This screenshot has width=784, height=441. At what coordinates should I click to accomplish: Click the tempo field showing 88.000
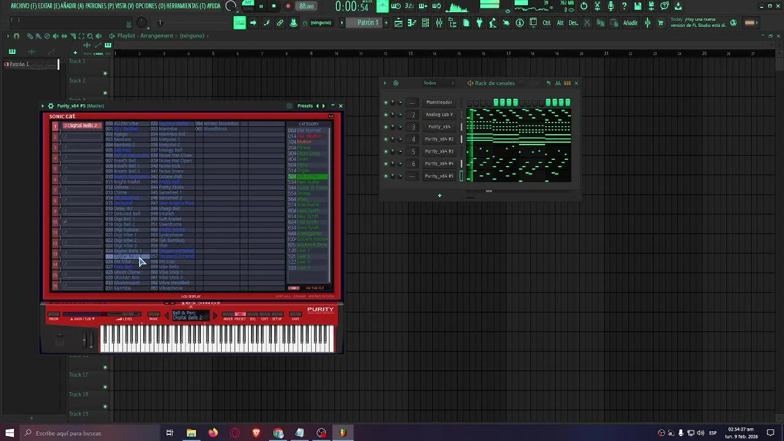click(306, 6)
